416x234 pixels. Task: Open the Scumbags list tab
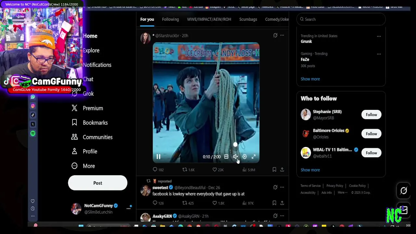pos(248,19)
